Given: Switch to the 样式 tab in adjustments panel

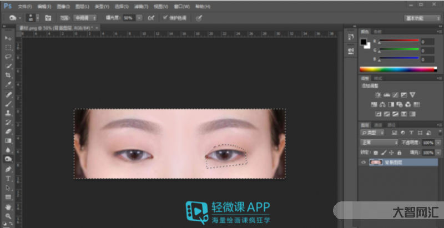Looking at the screenshot, I should (x=378, y=78).
